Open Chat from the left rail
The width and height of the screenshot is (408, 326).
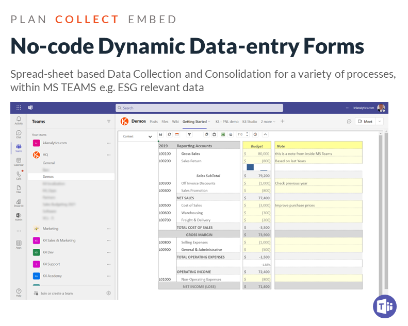[19, 134]
